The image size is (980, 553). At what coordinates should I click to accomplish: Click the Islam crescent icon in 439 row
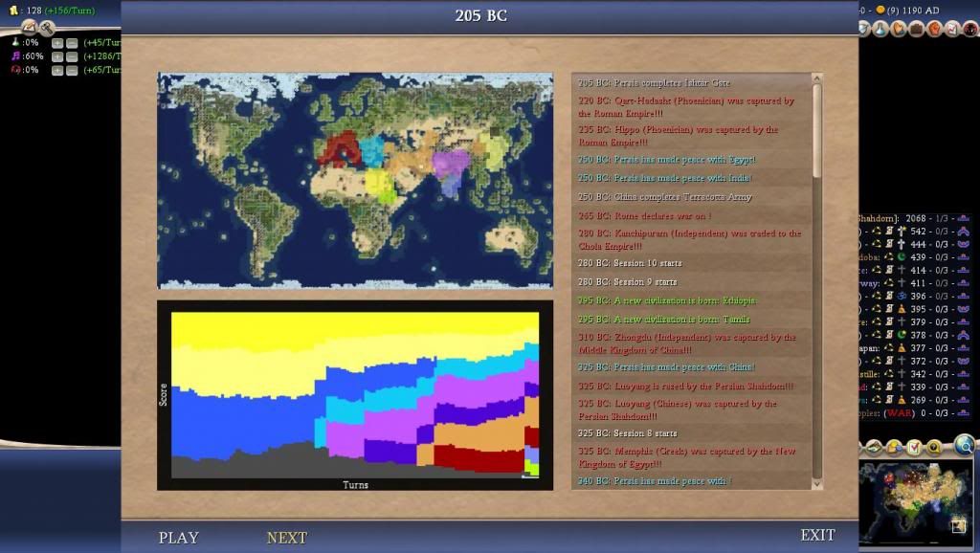pos(902,257)
